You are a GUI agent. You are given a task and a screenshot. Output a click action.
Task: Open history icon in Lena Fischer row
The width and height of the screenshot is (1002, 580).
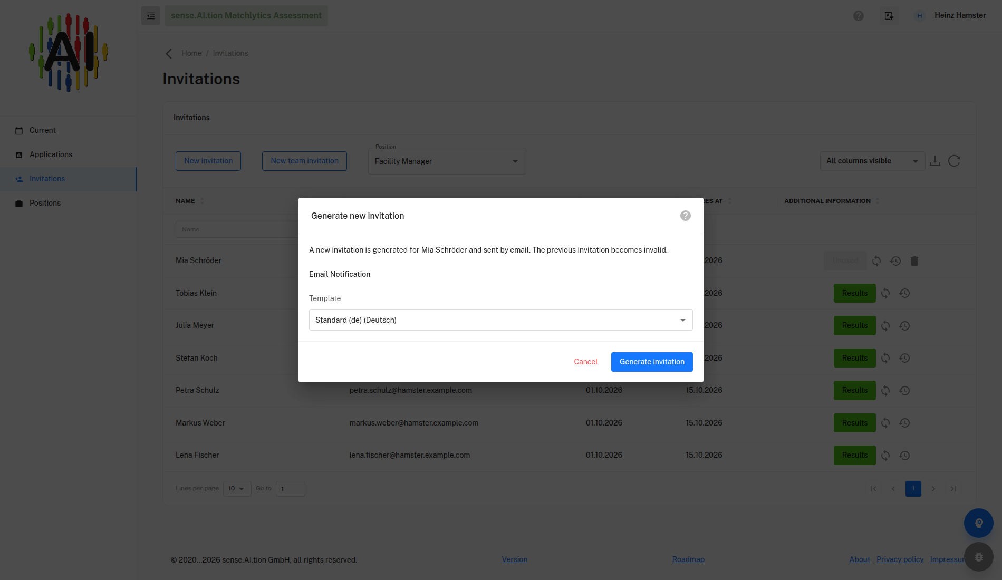pos(904,456)
